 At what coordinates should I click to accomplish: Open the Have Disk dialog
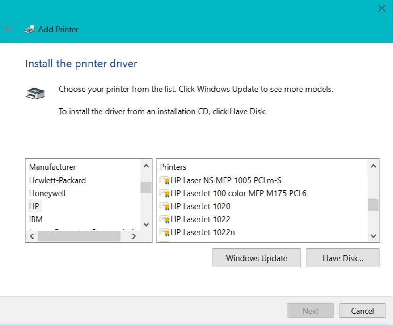pyautogui.click(x=342, y=258)
